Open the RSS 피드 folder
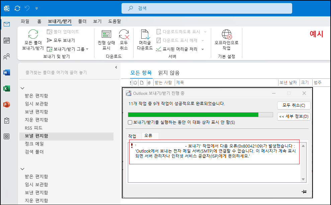The width and height of the screenshot is (331, 205). tap(33, 128)
